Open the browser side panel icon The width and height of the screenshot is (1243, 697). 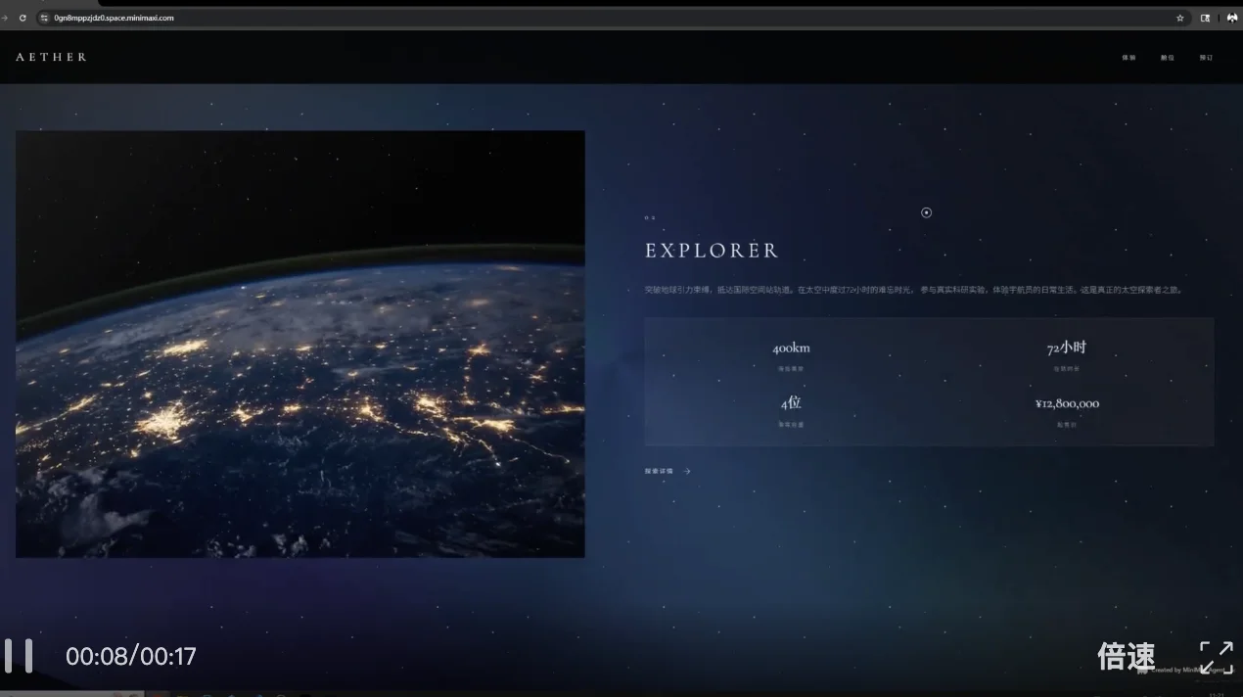point(1206,18)
